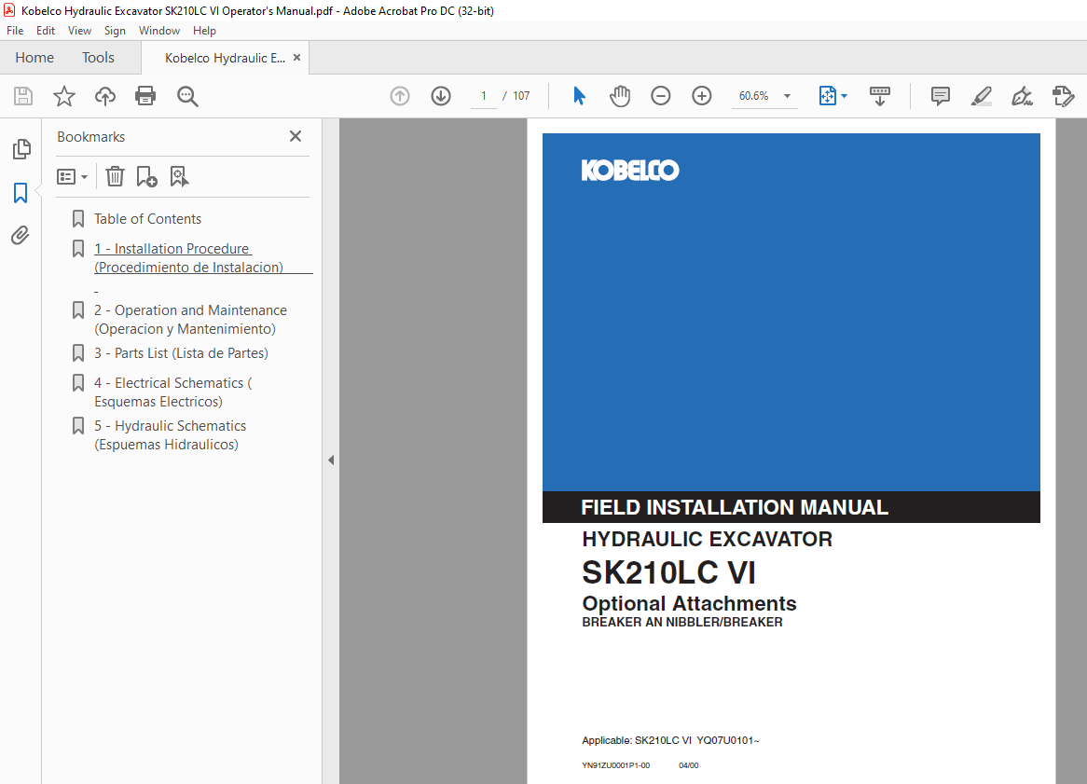Switch to the Home tab
This screenshot has width=1087, height=784.
click(34, 58)
